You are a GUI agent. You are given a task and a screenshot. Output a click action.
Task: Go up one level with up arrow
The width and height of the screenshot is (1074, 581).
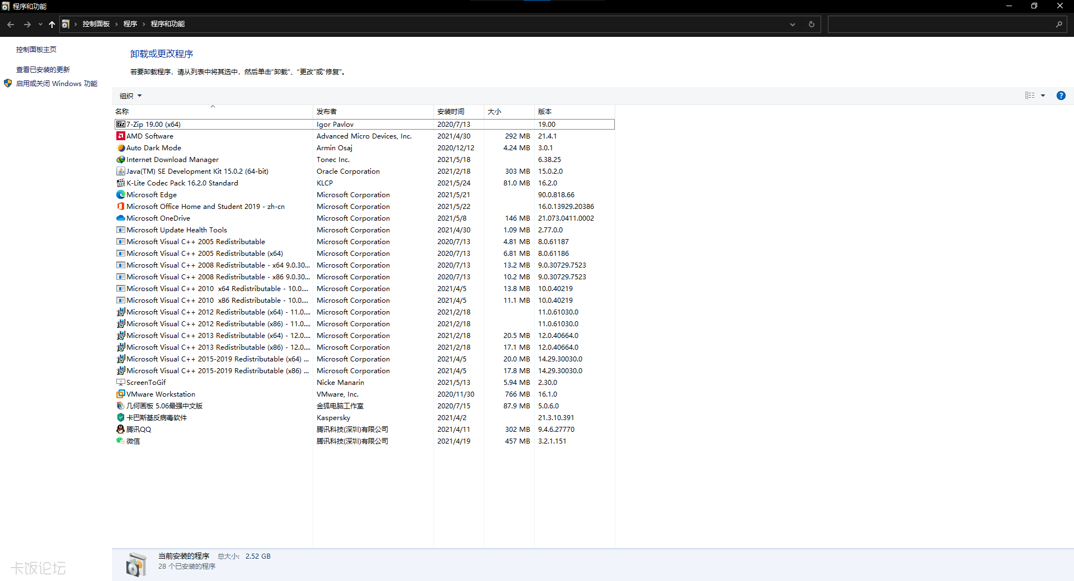coord(52,24)
